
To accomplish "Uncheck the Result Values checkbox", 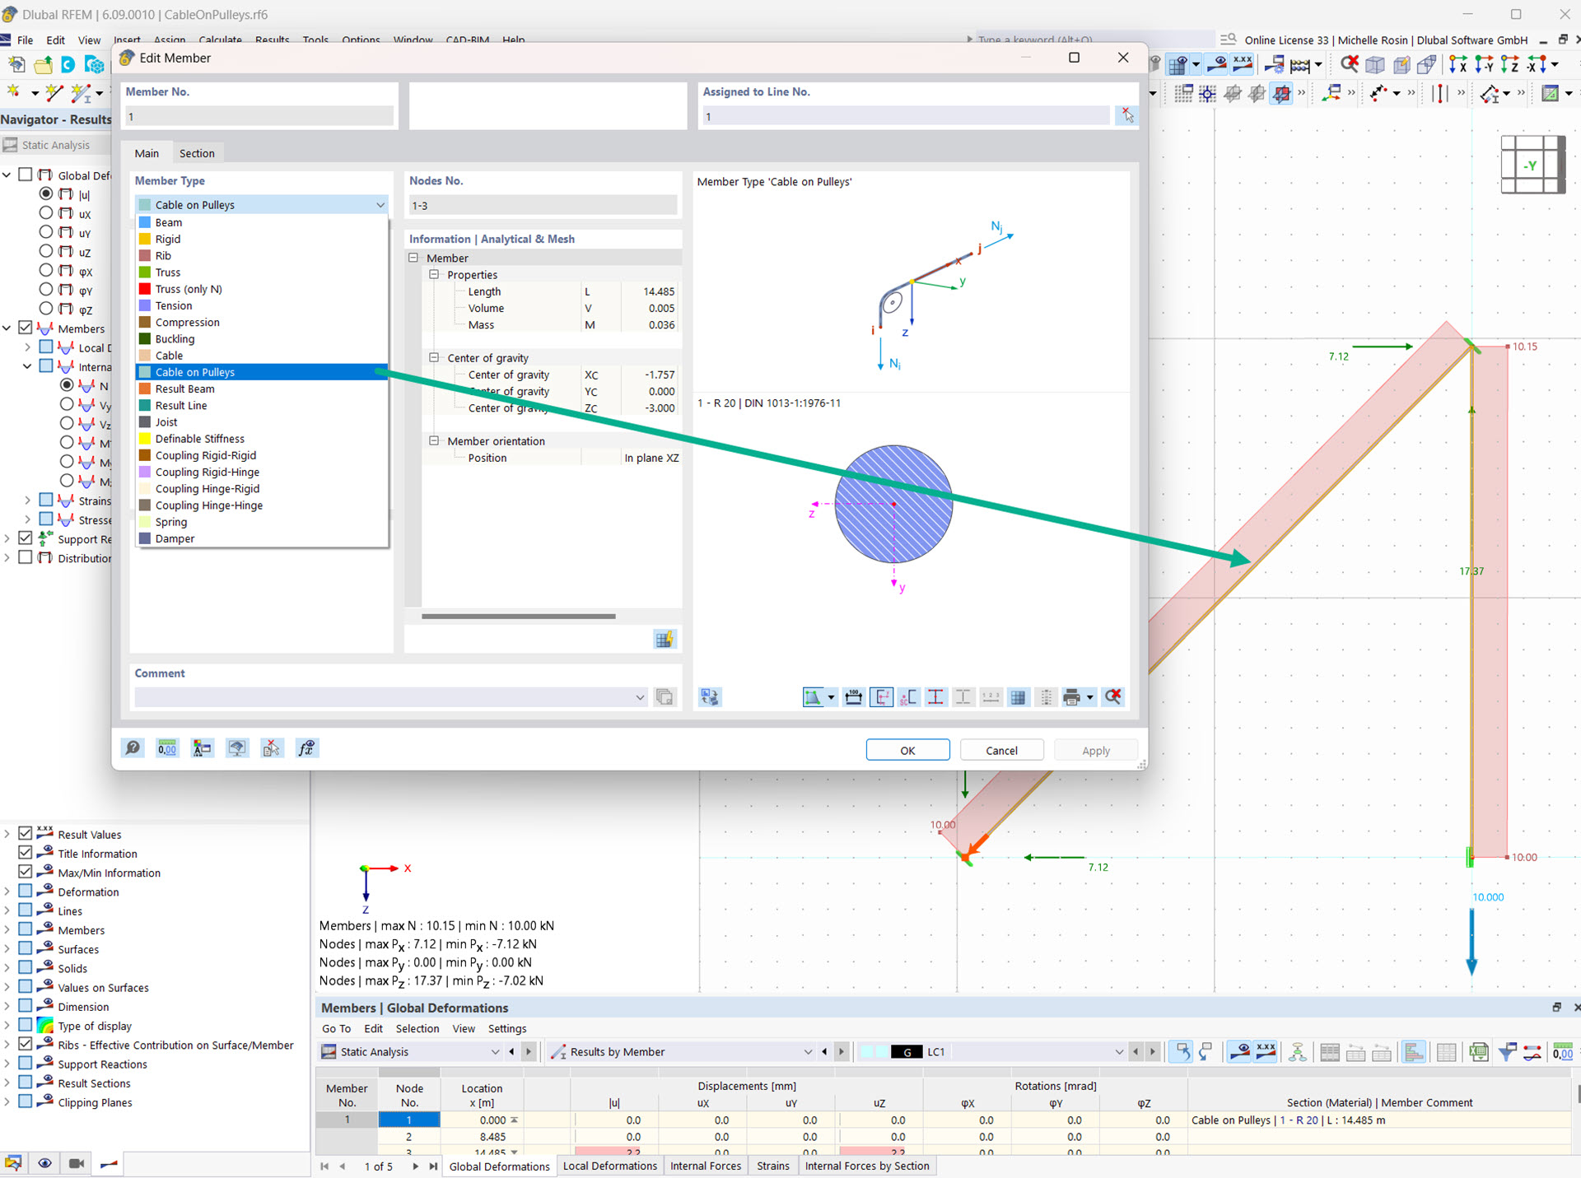I will click(26, 834).
